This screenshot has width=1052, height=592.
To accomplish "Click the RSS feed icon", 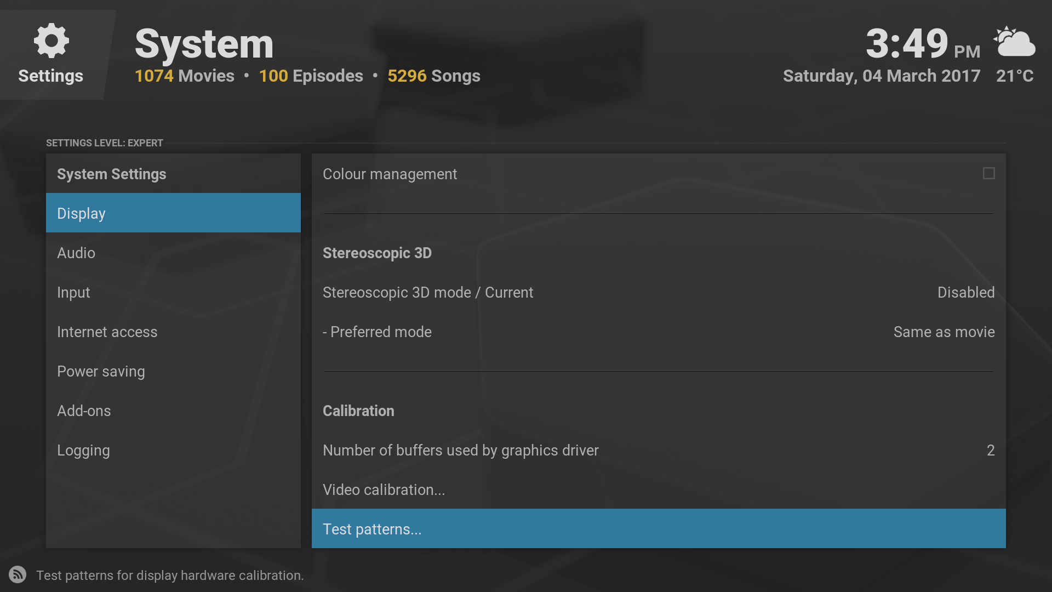I will click(18, 574).
